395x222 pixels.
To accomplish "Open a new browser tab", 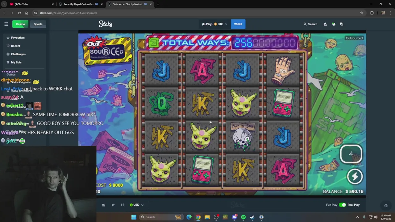I will pyautogui.click(x=158, y=4).
